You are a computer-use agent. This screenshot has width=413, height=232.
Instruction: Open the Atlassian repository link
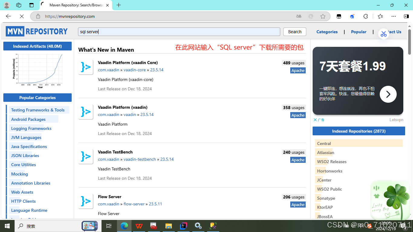coord(326,153)
